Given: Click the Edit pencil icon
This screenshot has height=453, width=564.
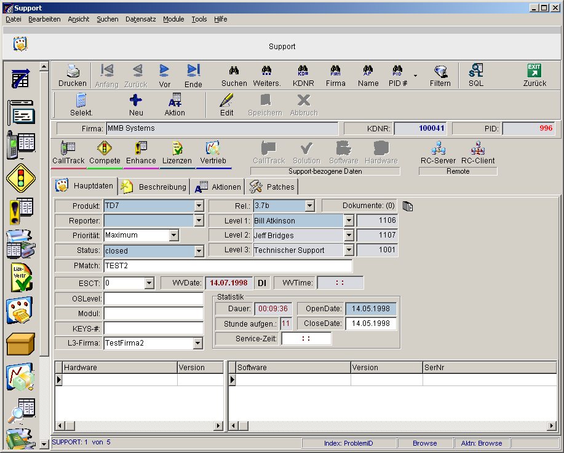Looking at the screenshot, I should tap(226, 105).
